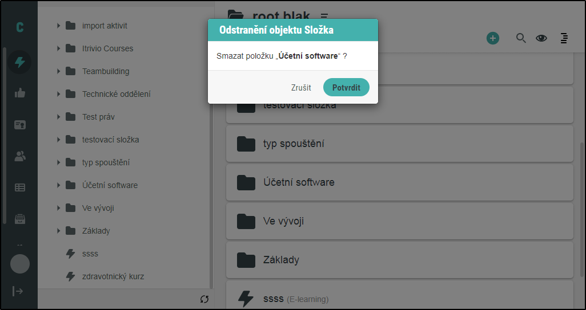Open the thumbs-up section in sidebar

[x=20, y=93]
